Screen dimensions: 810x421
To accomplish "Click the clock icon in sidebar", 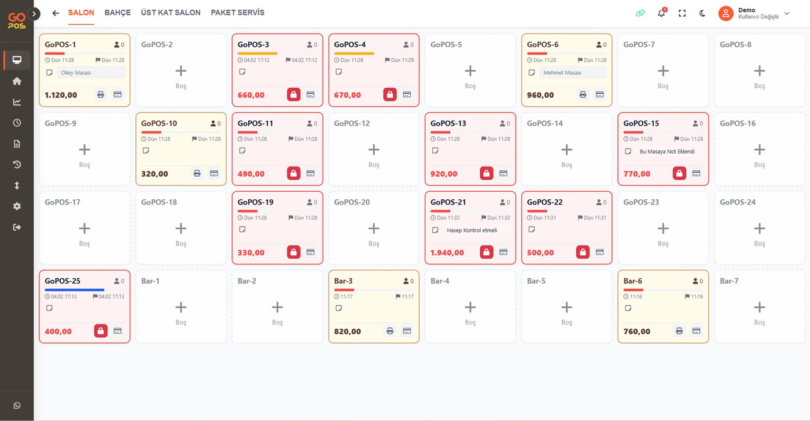I will tap(17, 123).
